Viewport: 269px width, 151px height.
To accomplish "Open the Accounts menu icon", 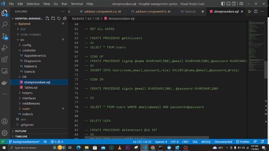I will tap(5, 121).
